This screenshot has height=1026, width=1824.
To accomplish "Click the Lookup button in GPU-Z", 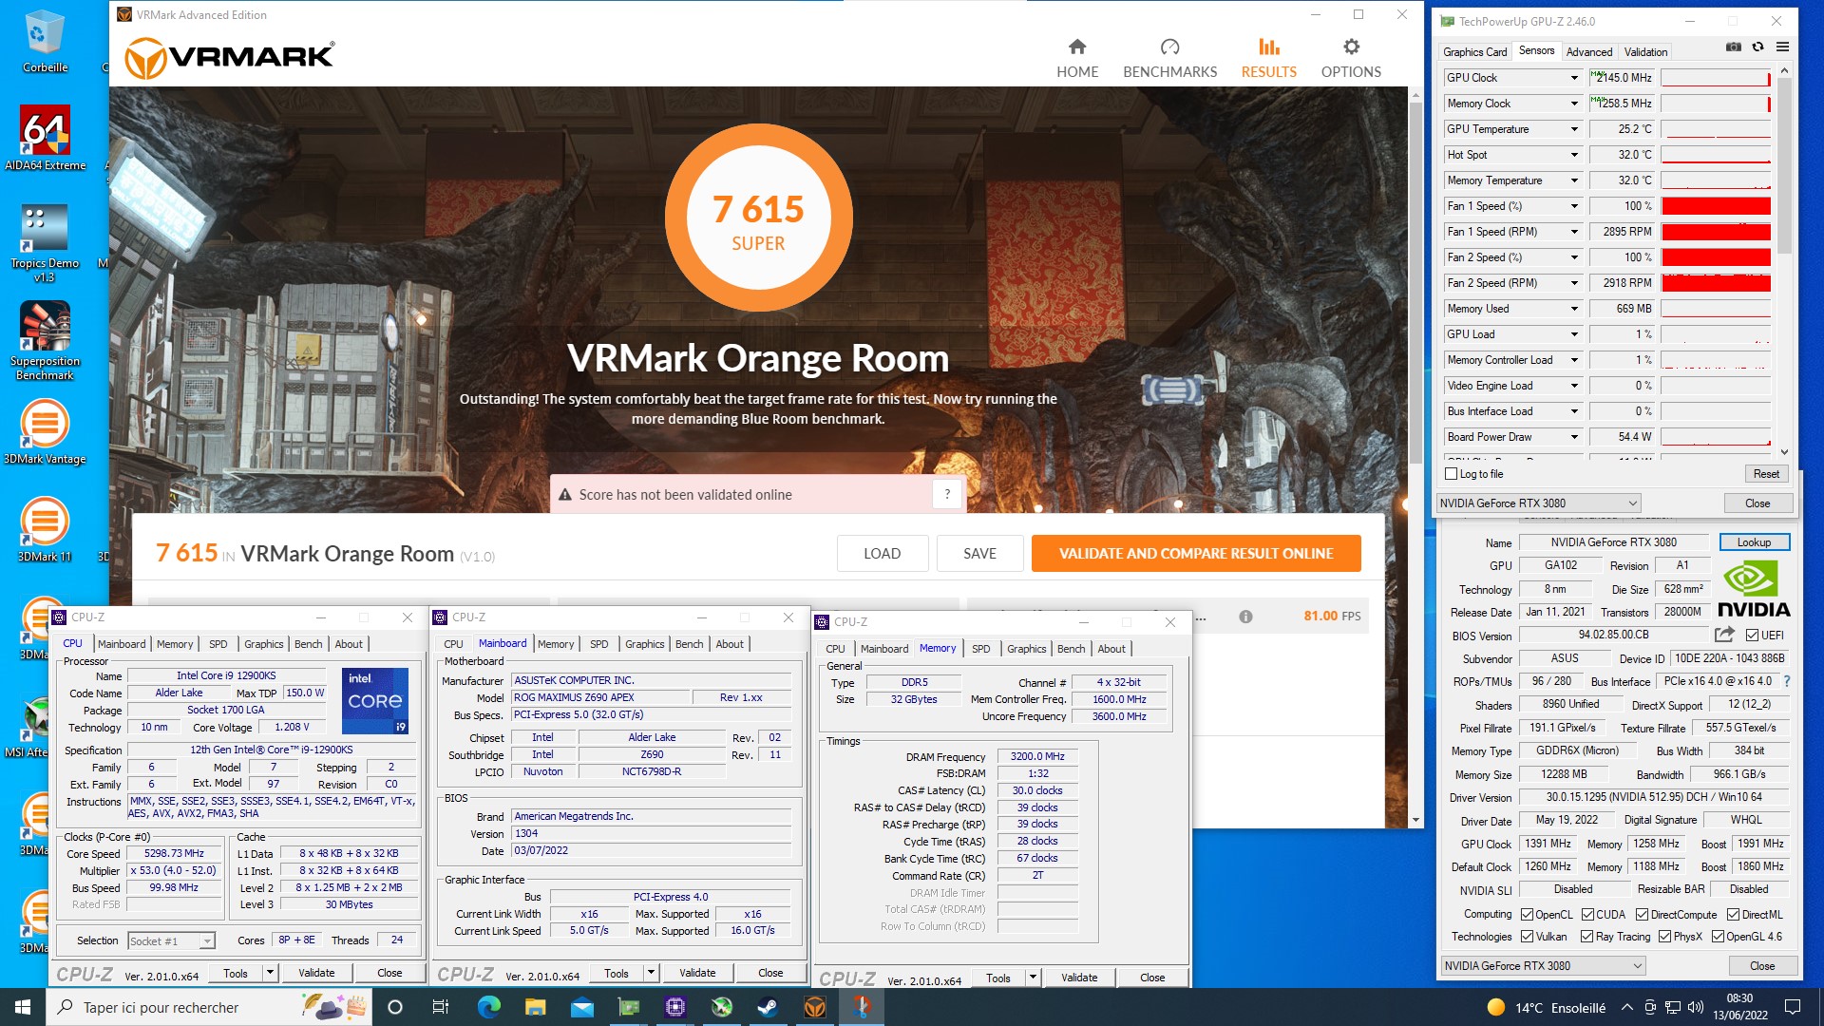I will (x=1754, y=542).
